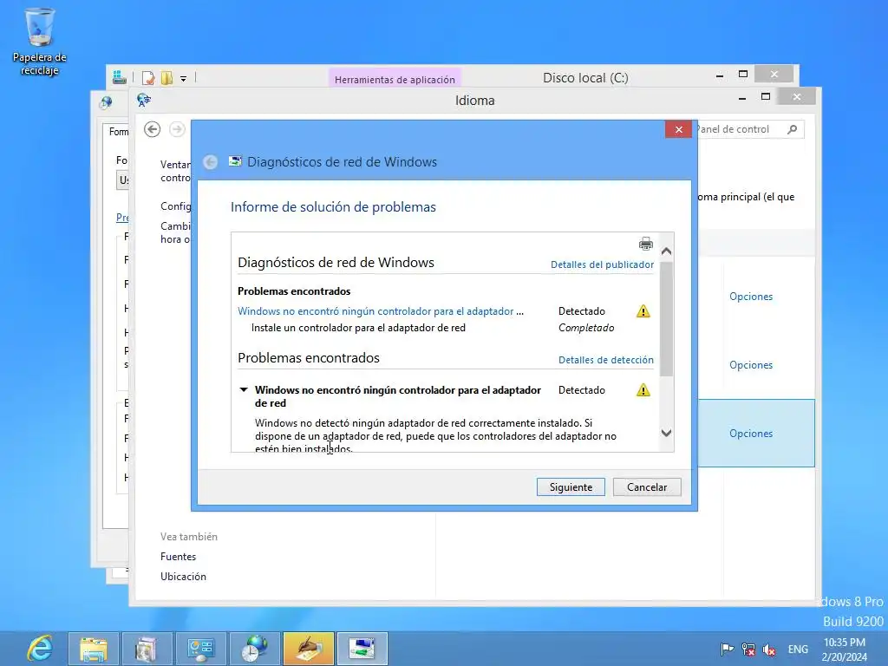
Task: Click the globe icon of the leftmost background window
Action: point(106,102)
